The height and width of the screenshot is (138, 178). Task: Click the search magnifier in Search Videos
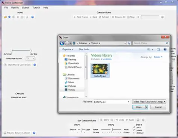point(167,43)
